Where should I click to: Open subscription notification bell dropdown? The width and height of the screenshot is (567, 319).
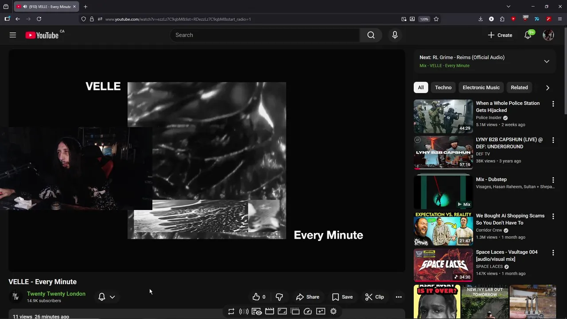(106, 297)
